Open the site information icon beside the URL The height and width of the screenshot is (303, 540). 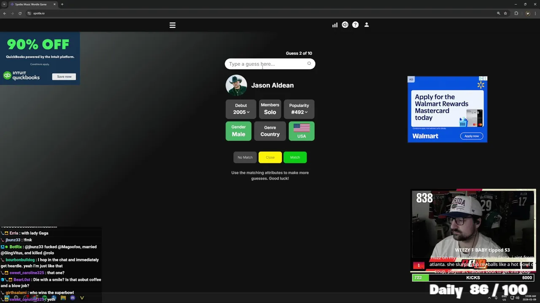(x=29, y=13)
